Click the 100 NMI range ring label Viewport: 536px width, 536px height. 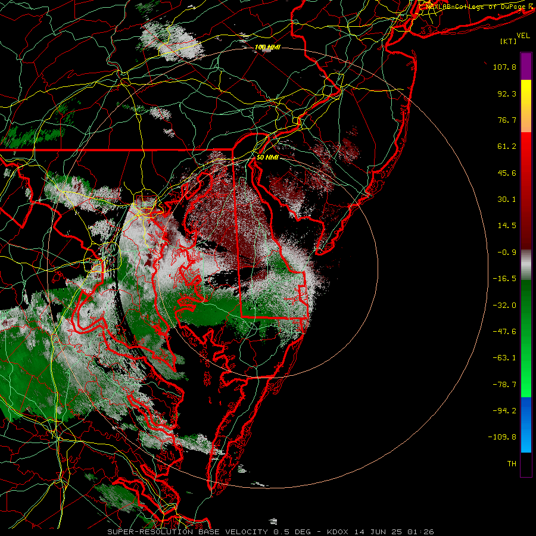[x=267, y=47]
